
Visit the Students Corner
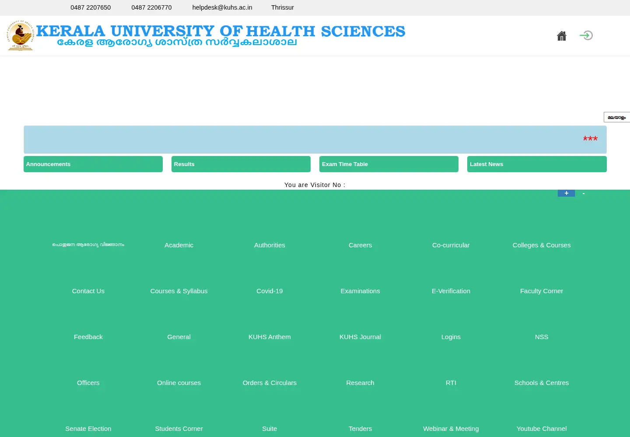click(179, 429)
